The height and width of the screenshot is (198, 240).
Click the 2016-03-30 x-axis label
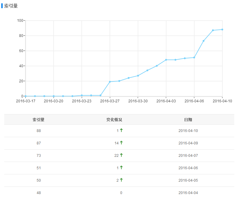tap(138, 101)
